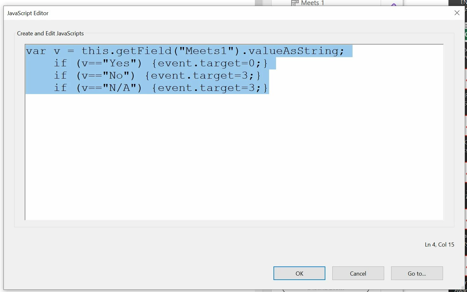Open the Go to... line dialog
The height and width of the screenshot is (292, 467).
click(417, 273)
